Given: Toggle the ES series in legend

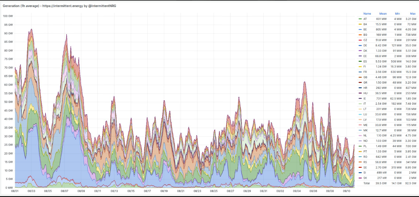Looking at the screenshot, I should (365, 61).
